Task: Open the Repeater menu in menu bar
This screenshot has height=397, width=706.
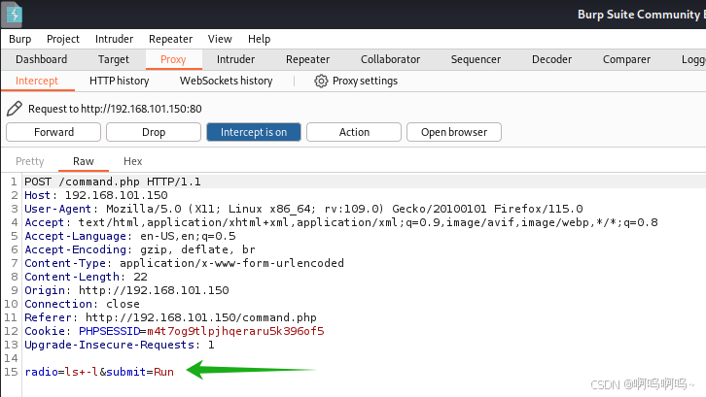Action: (170, 39)
